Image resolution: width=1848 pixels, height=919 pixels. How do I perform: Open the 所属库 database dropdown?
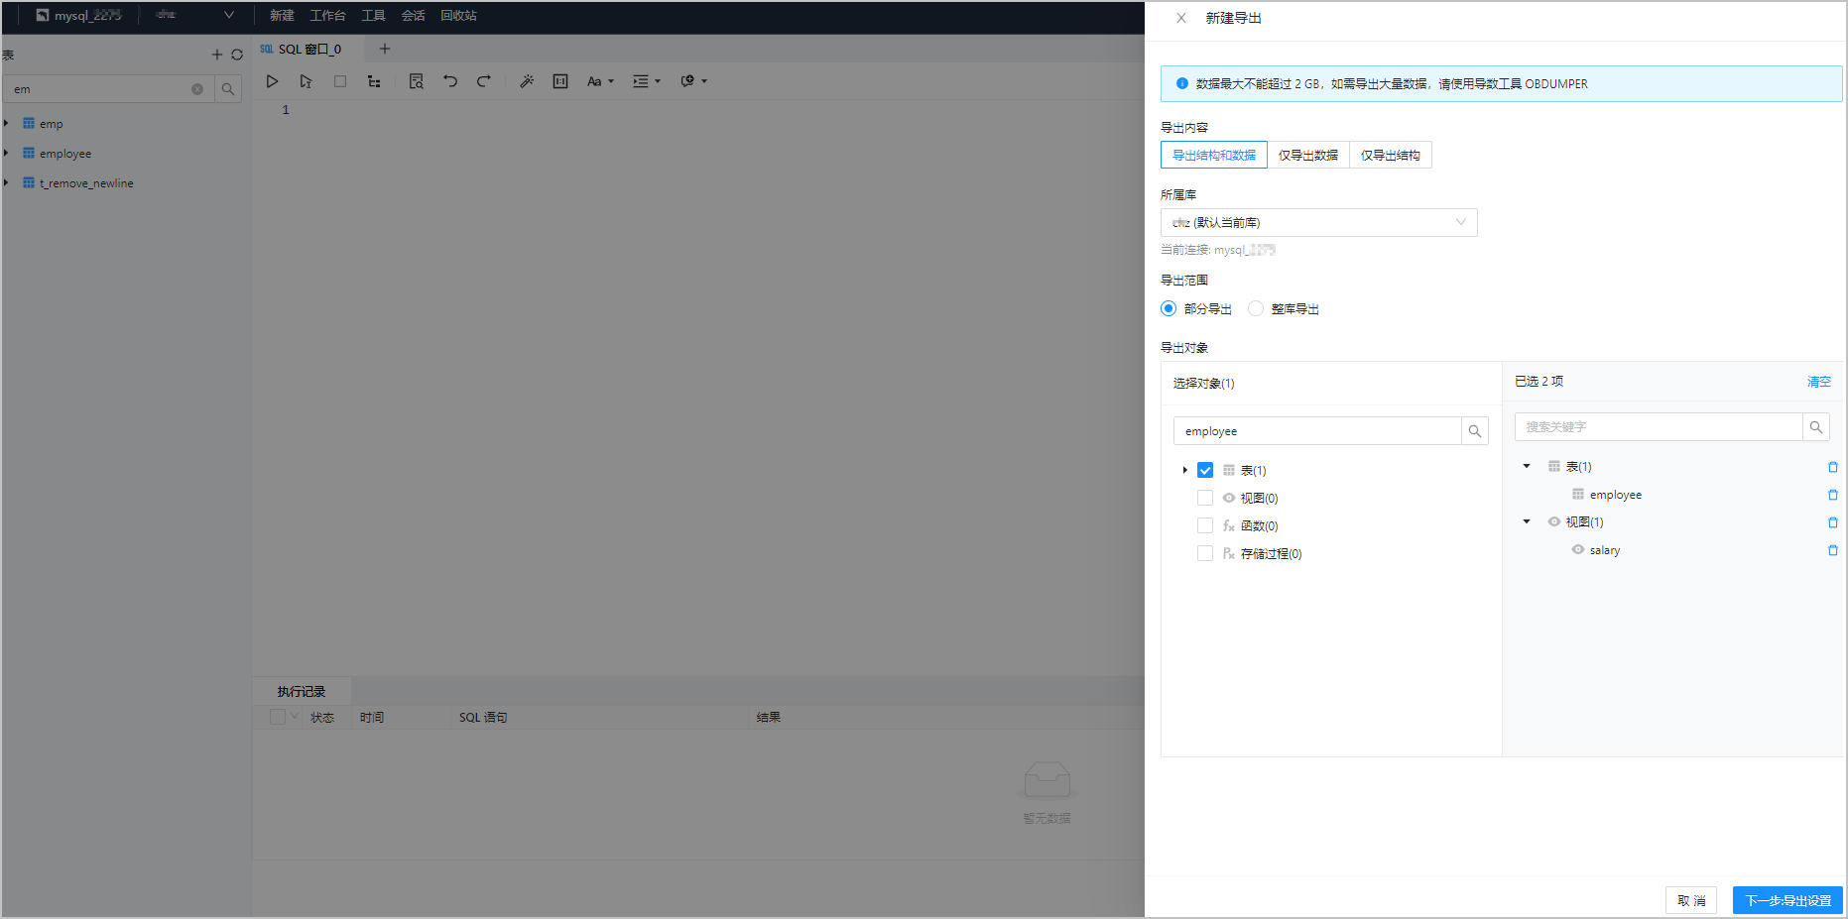click(x=1319, y=222)
